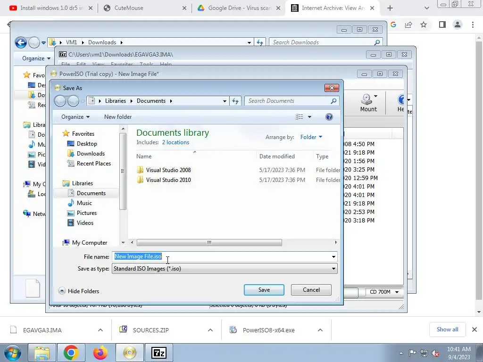This screenshot has height=362, width=483.
Task: Click horizontal scrollbar in file list
Action: [x=209, y=243]
